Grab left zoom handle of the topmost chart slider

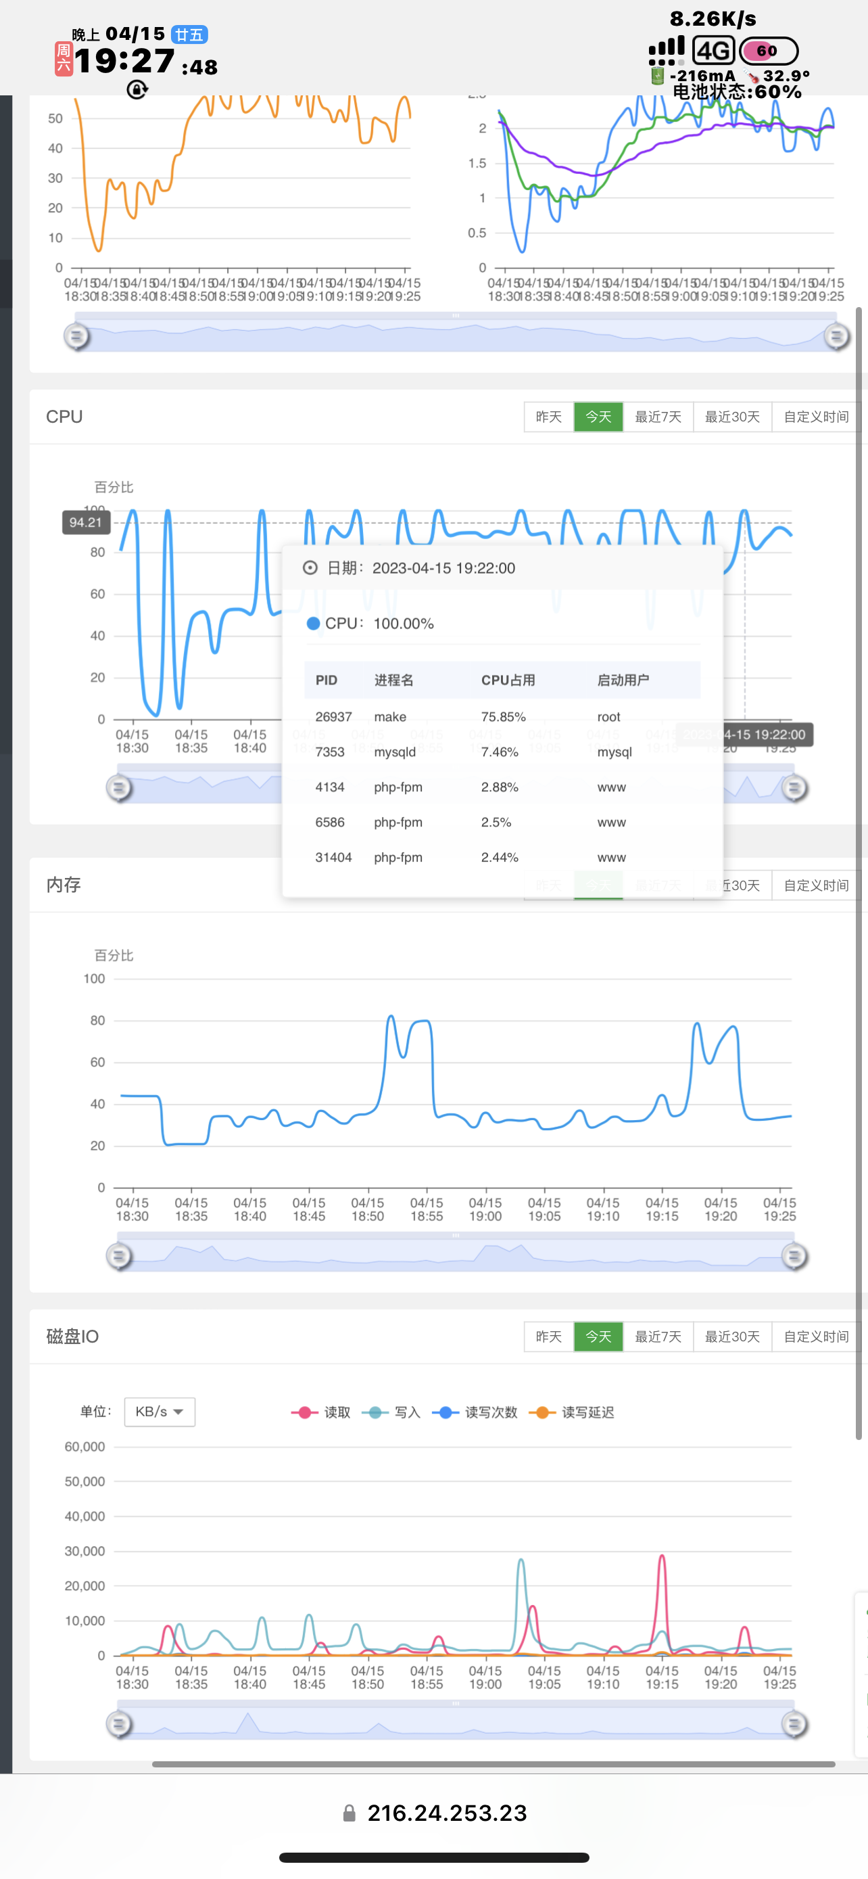(x=76, y=336)
